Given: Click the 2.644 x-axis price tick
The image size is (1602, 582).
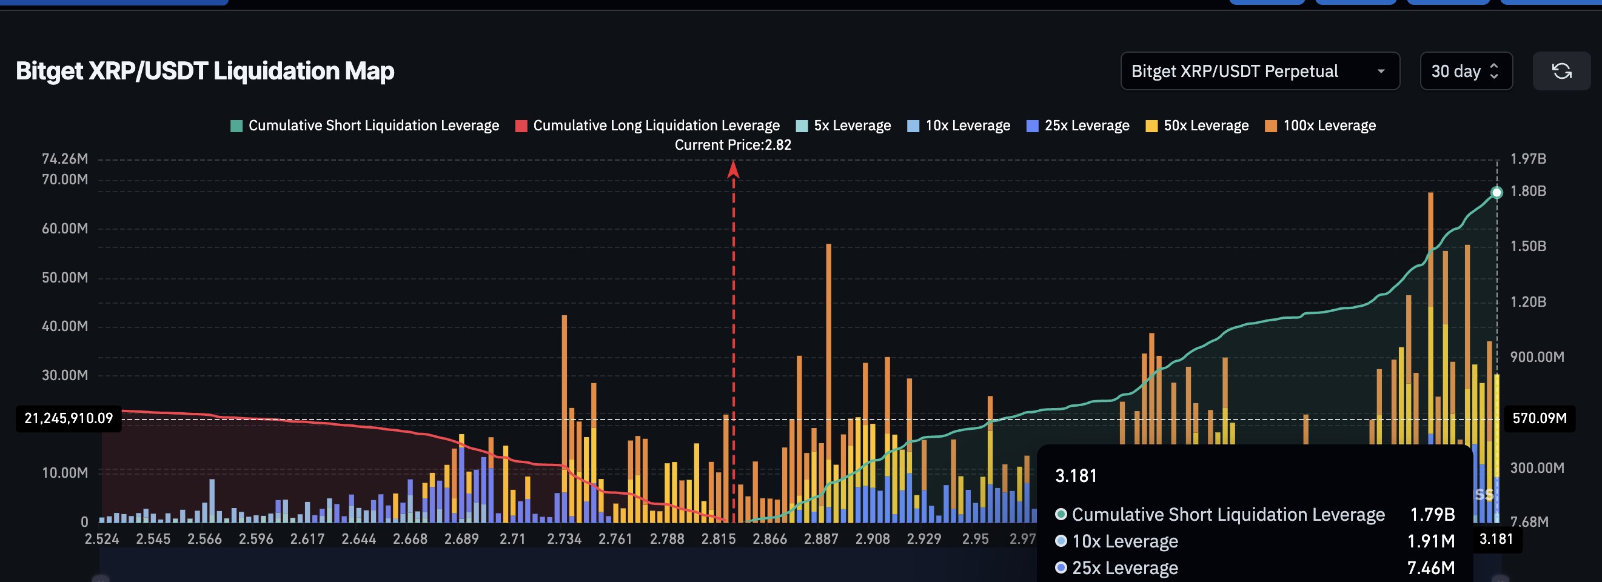Looking at the screenshot, I should coord(359,539).
